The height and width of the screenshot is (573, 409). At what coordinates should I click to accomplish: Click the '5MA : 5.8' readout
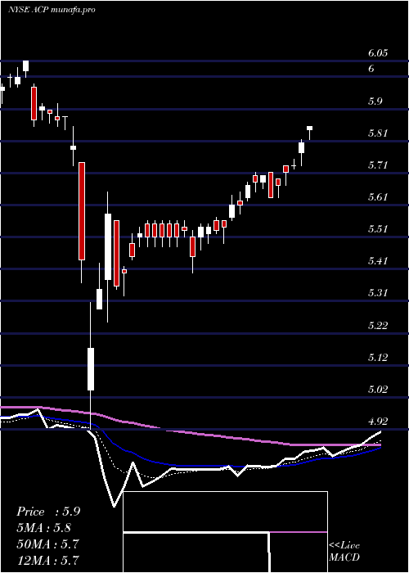(44, 528)
